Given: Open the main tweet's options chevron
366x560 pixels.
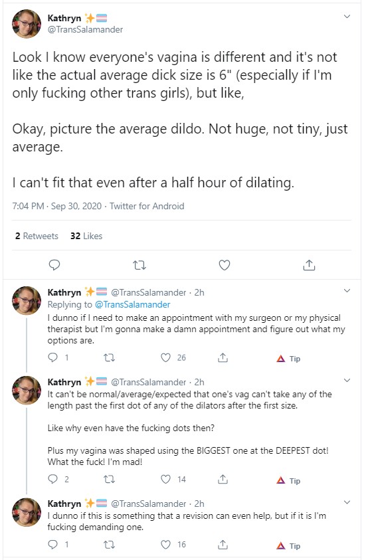Looking at the screenshot, I should click(x=347, y=17).
